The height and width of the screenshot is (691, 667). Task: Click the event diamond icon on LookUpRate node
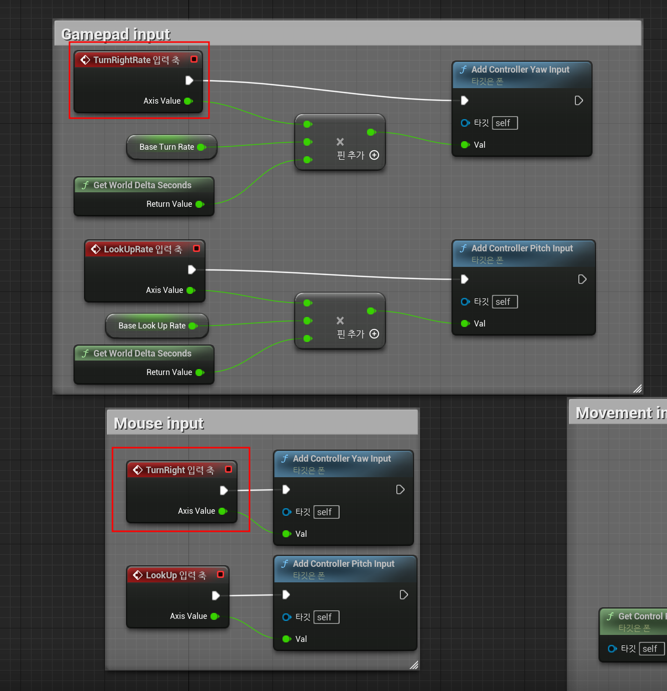point(95,248)
